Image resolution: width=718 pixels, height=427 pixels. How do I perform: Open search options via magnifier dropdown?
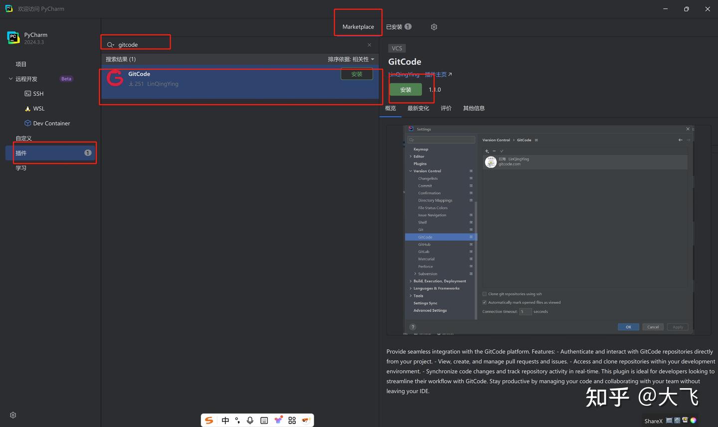111,44
